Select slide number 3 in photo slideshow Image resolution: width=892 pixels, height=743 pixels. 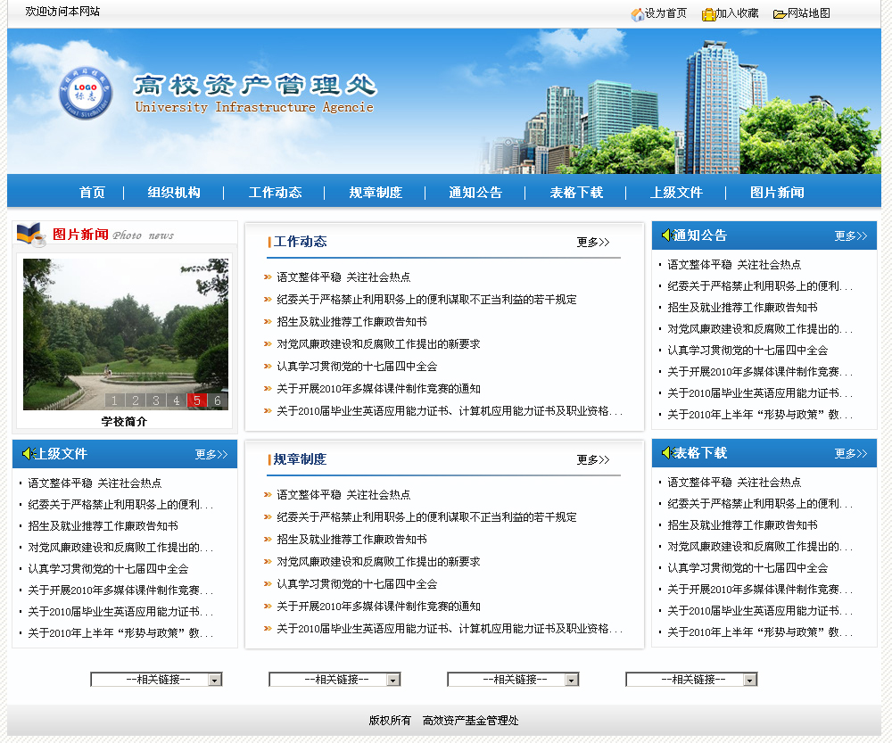point(156,400)
